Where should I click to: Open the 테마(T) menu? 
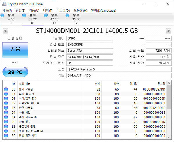point(48,10)
